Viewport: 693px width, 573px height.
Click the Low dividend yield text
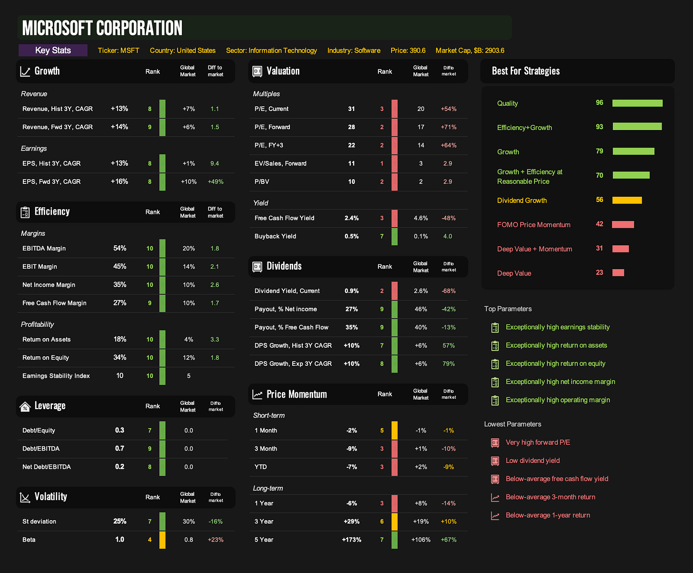click(x=533, y=461)
